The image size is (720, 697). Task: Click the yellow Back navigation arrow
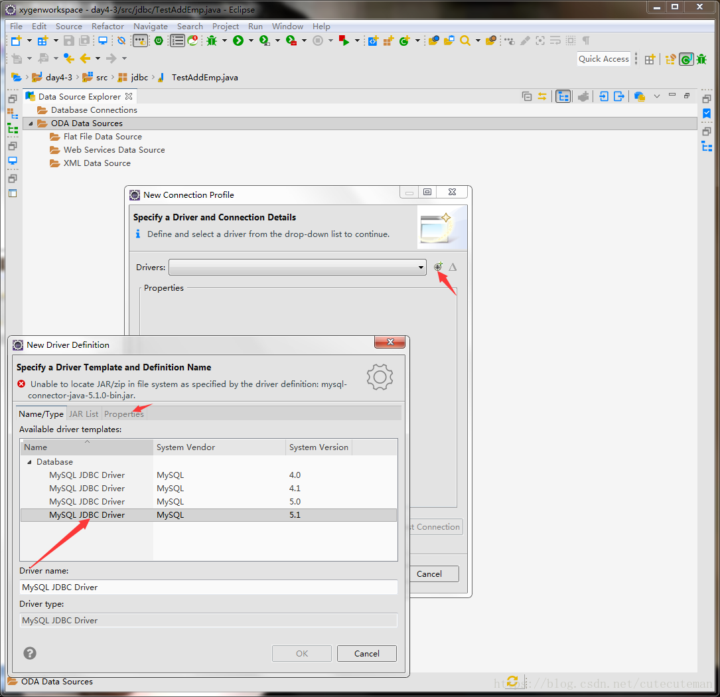85,58
